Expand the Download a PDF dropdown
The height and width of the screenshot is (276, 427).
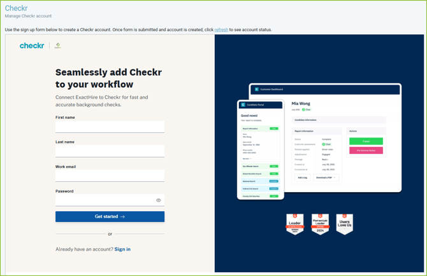[326, 177]
